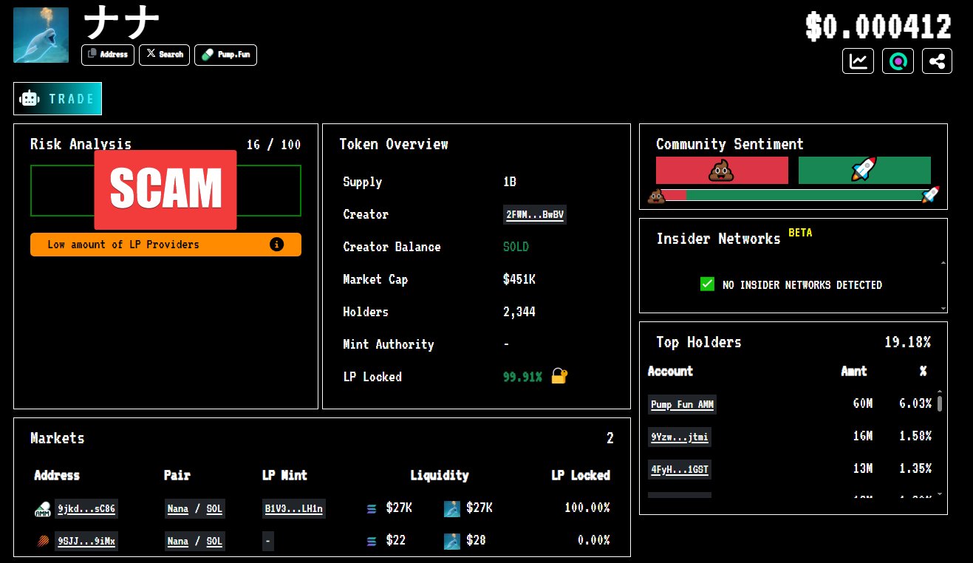Open the Pump.Fun page
The height and width of the screenshot is (563, 973).
click(x=226, y=55)
